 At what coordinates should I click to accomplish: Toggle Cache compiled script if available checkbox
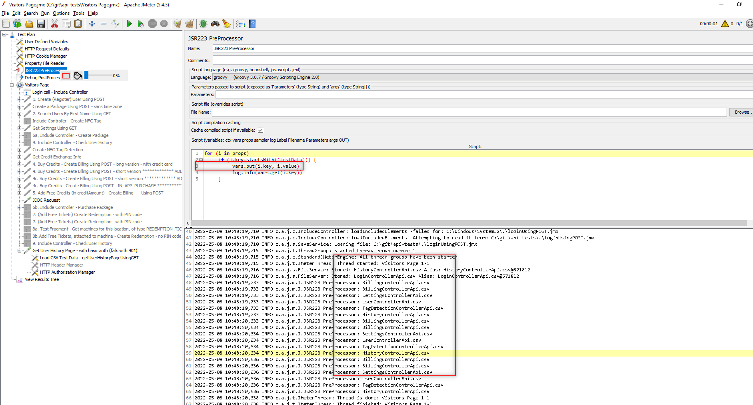tap(260, 130)
